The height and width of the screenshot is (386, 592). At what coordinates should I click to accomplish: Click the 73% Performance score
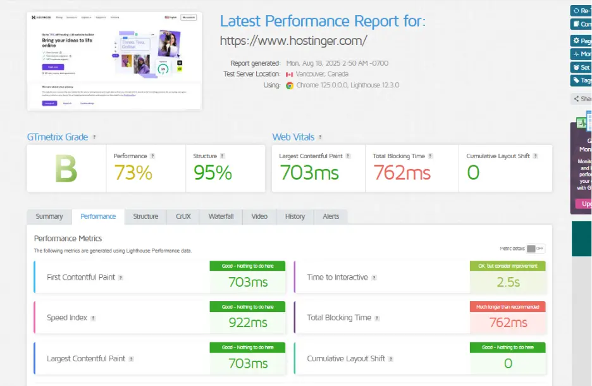pyautogui.click(x=133, y=173)
